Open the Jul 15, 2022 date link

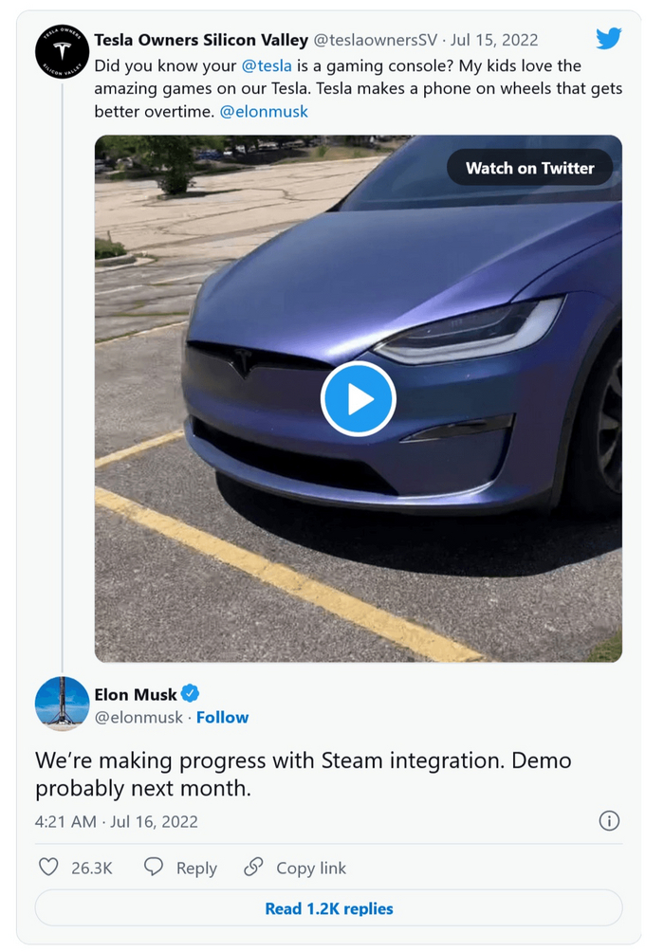pyautogui.click(x=494, y=40)
